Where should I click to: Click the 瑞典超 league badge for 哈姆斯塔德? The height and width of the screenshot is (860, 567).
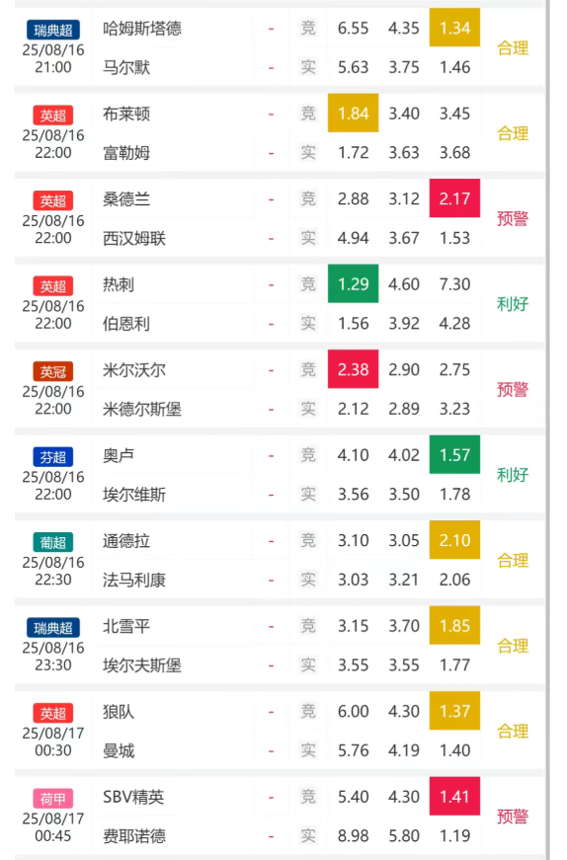53,30
